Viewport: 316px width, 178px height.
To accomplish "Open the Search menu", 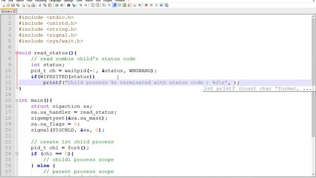I will (x=20, y=1).
